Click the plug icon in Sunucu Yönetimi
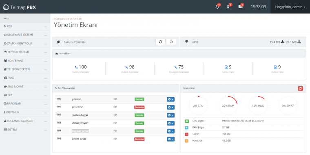The width and height of the screenshot is (310, 155). pyautogui.click(x=58, y=42)
